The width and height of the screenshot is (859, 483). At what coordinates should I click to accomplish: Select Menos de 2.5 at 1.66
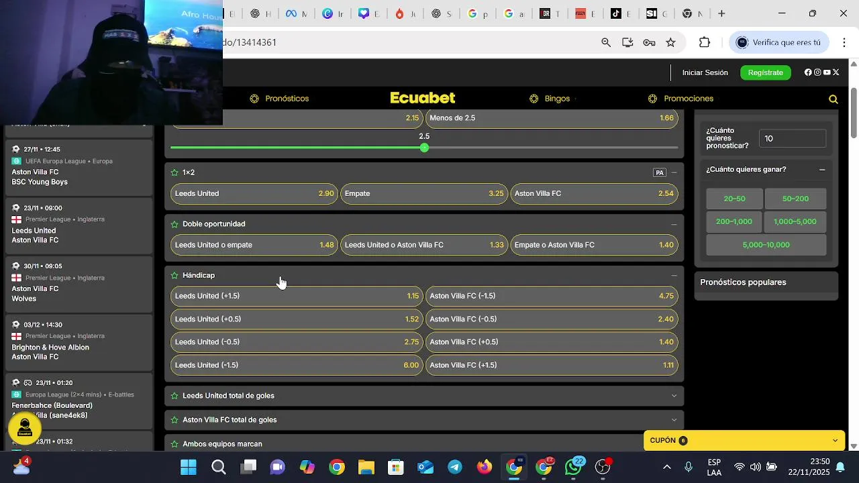pyautogui.click(x=552, y=118)
